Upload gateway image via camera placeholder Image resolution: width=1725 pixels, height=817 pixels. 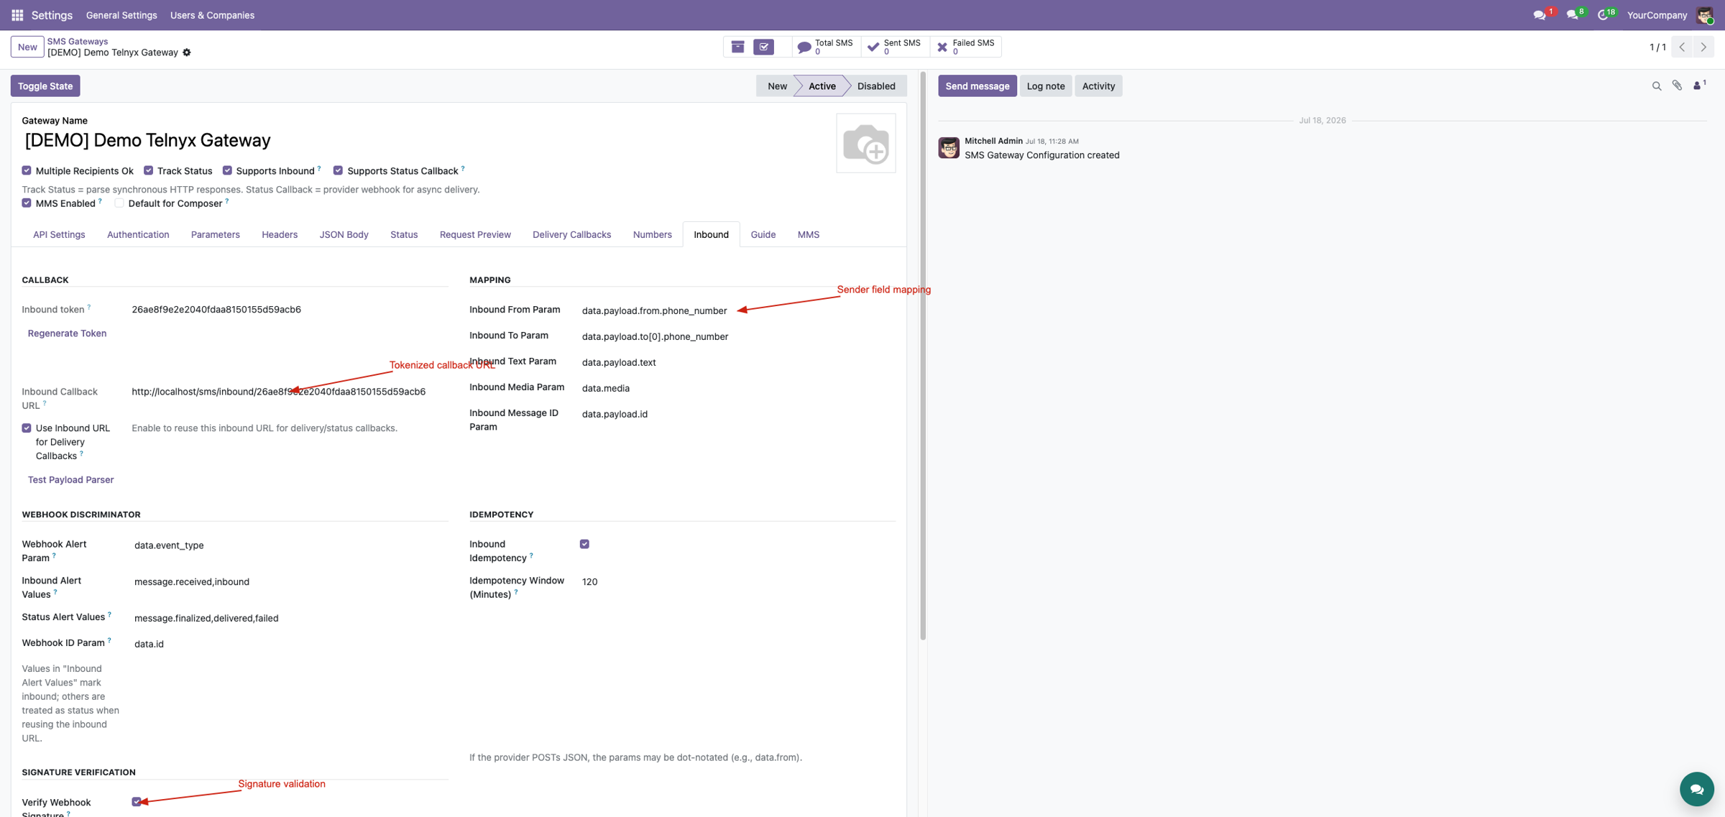[x=866, y=143]
